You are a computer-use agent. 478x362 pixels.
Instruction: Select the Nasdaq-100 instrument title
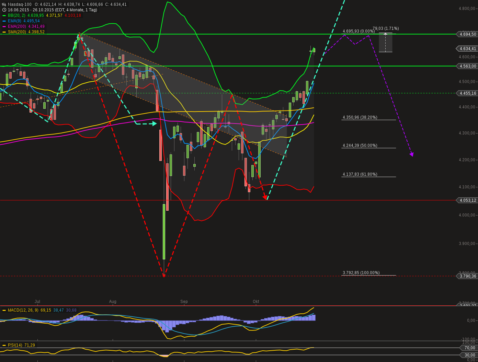pyautogui.click(x=20, y=4)
